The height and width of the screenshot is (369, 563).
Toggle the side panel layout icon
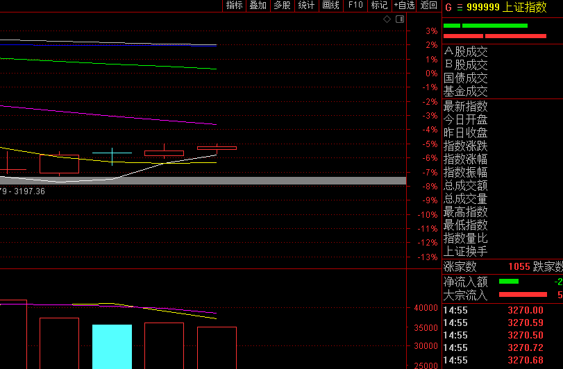click(x=400, y=19)
